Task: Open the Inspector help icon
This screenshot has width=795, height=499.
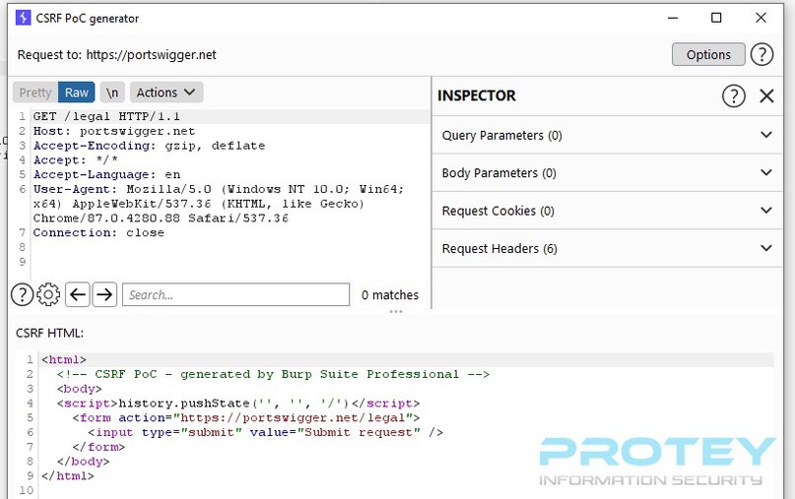Action: [734, 95]
